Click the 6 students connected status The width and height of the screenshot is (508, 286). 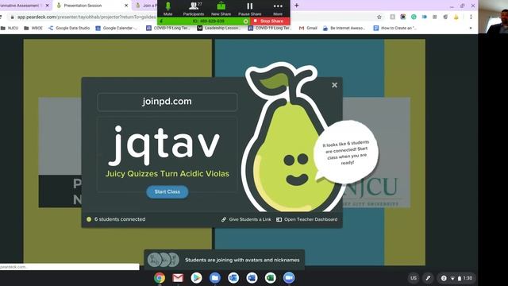pyautogui.click(x=116, y=219)
